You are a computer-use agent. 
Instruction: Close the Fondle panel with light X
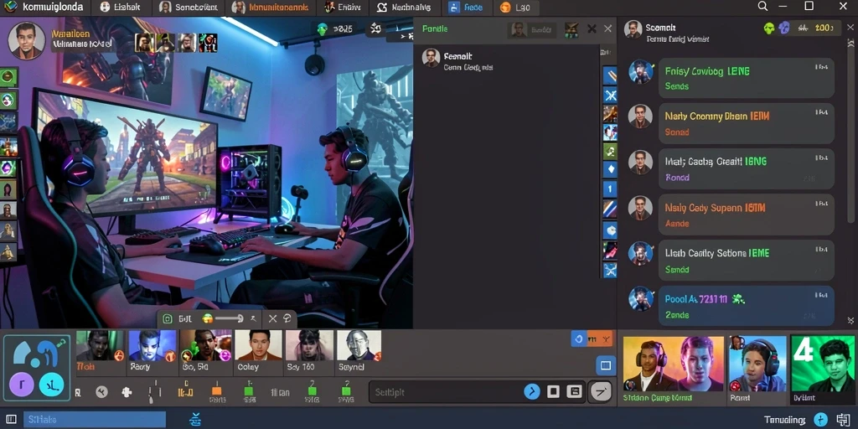(607, 29)
